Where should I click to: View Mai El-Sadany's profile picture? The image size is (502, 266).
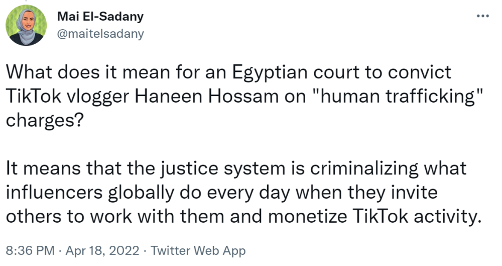tap(26, 25)
